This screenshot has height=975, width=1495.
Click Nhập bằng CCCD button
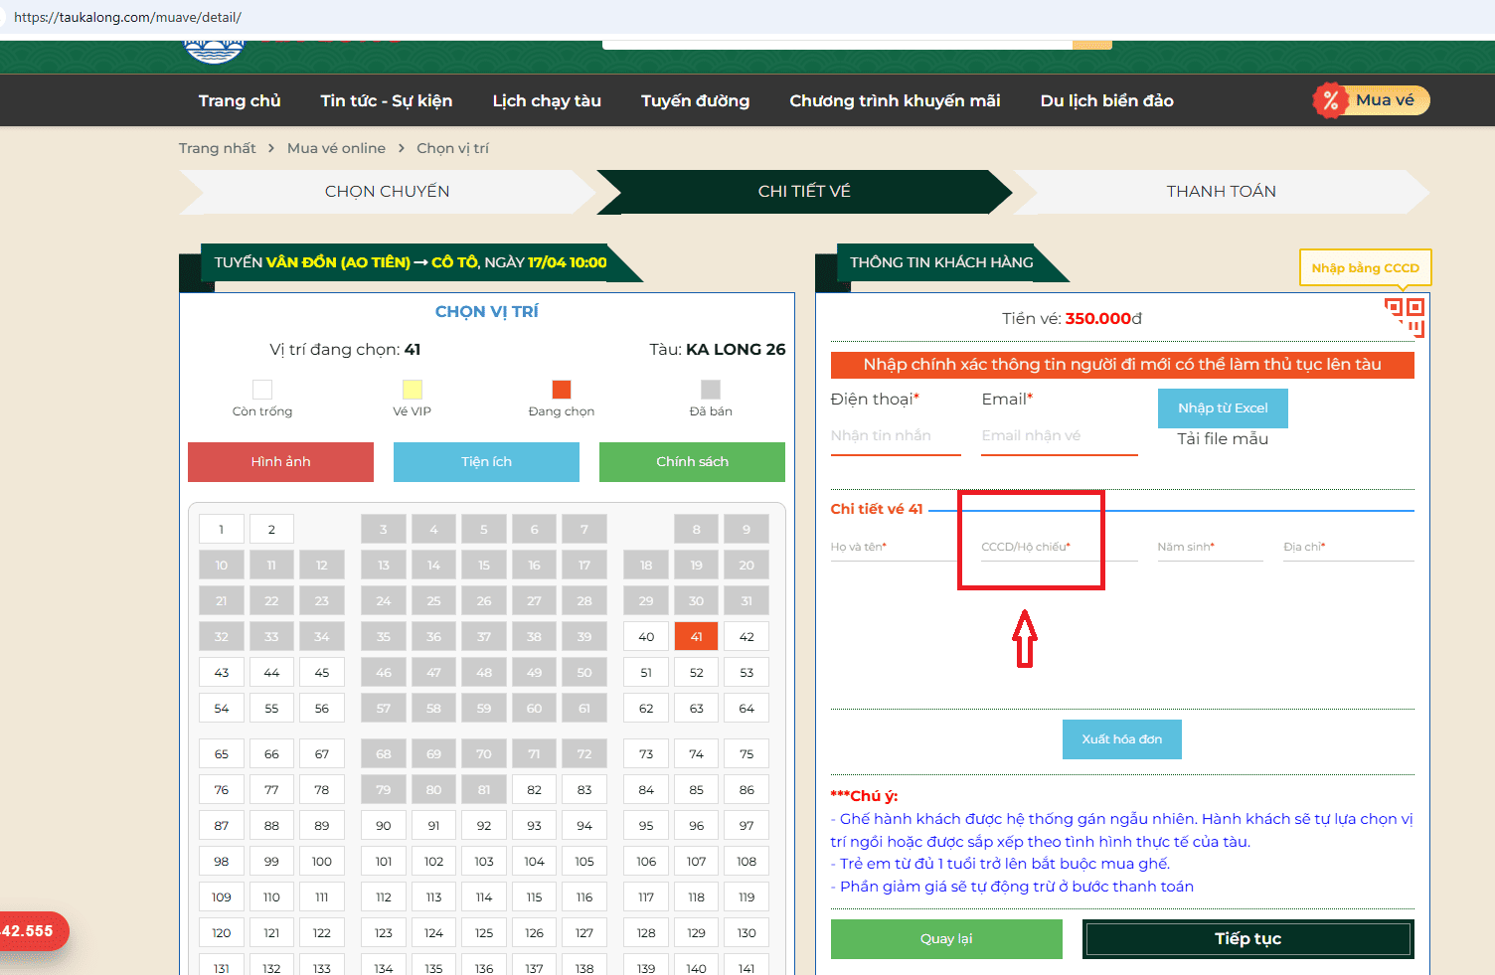[1365, 268]
